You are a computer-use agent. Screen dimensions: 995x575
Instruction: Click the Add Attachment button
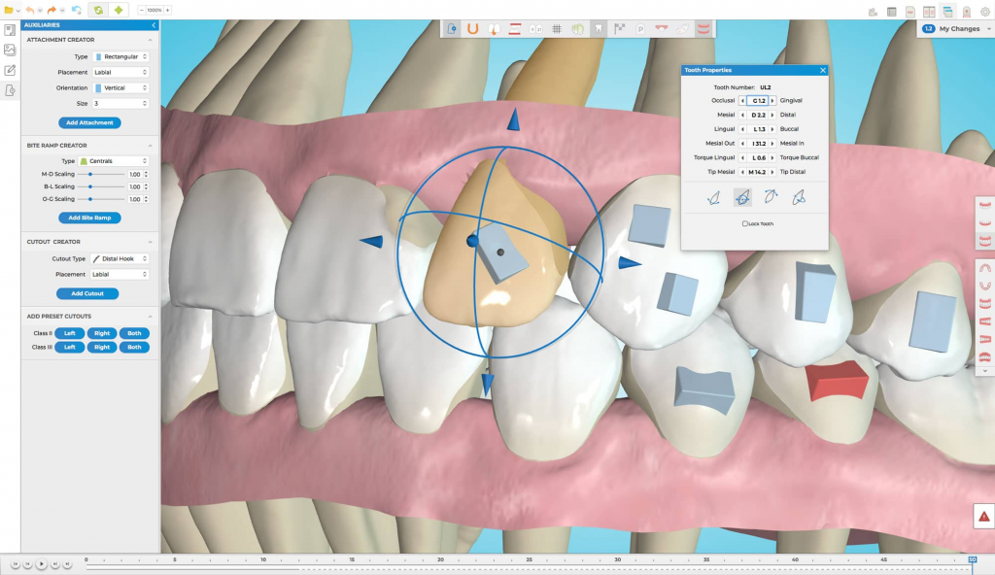point(89,122)
